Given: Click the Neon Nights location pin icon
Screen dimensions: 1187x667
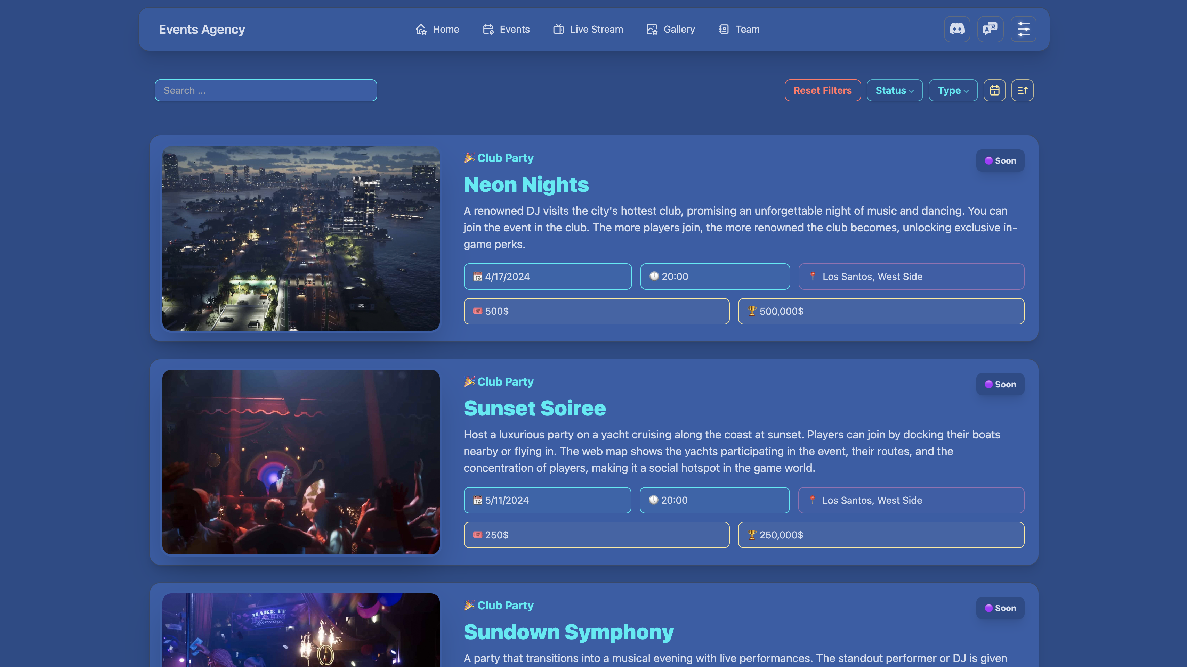Looking at the screenshot, I should (x=813, y=276).
